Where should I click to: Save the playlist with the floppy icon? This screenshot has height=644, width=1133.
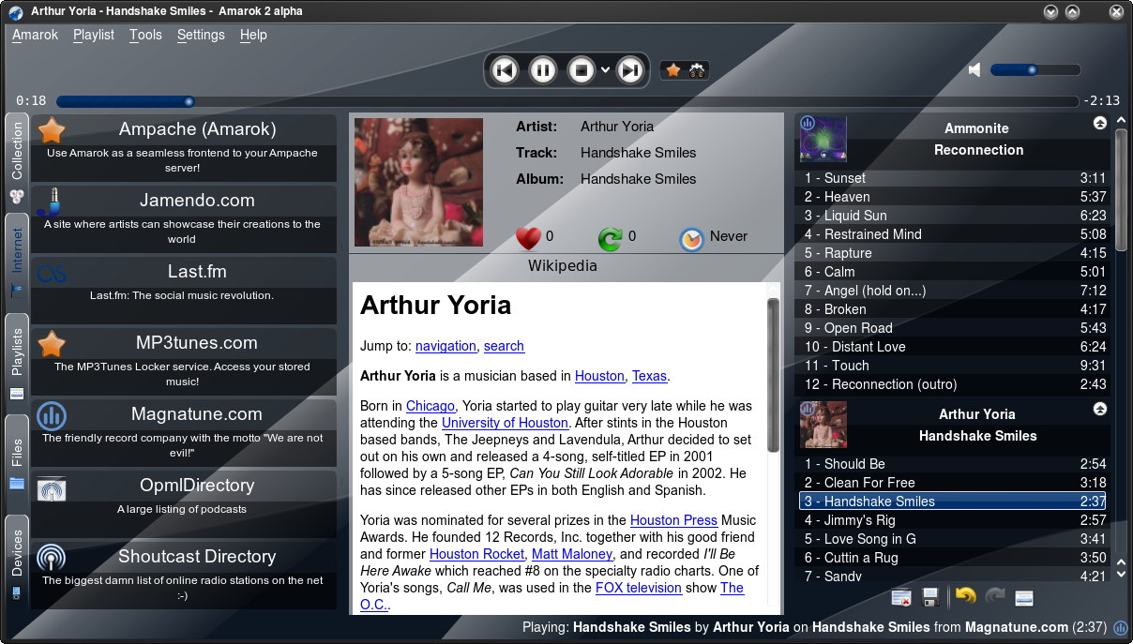coord(931,597)
